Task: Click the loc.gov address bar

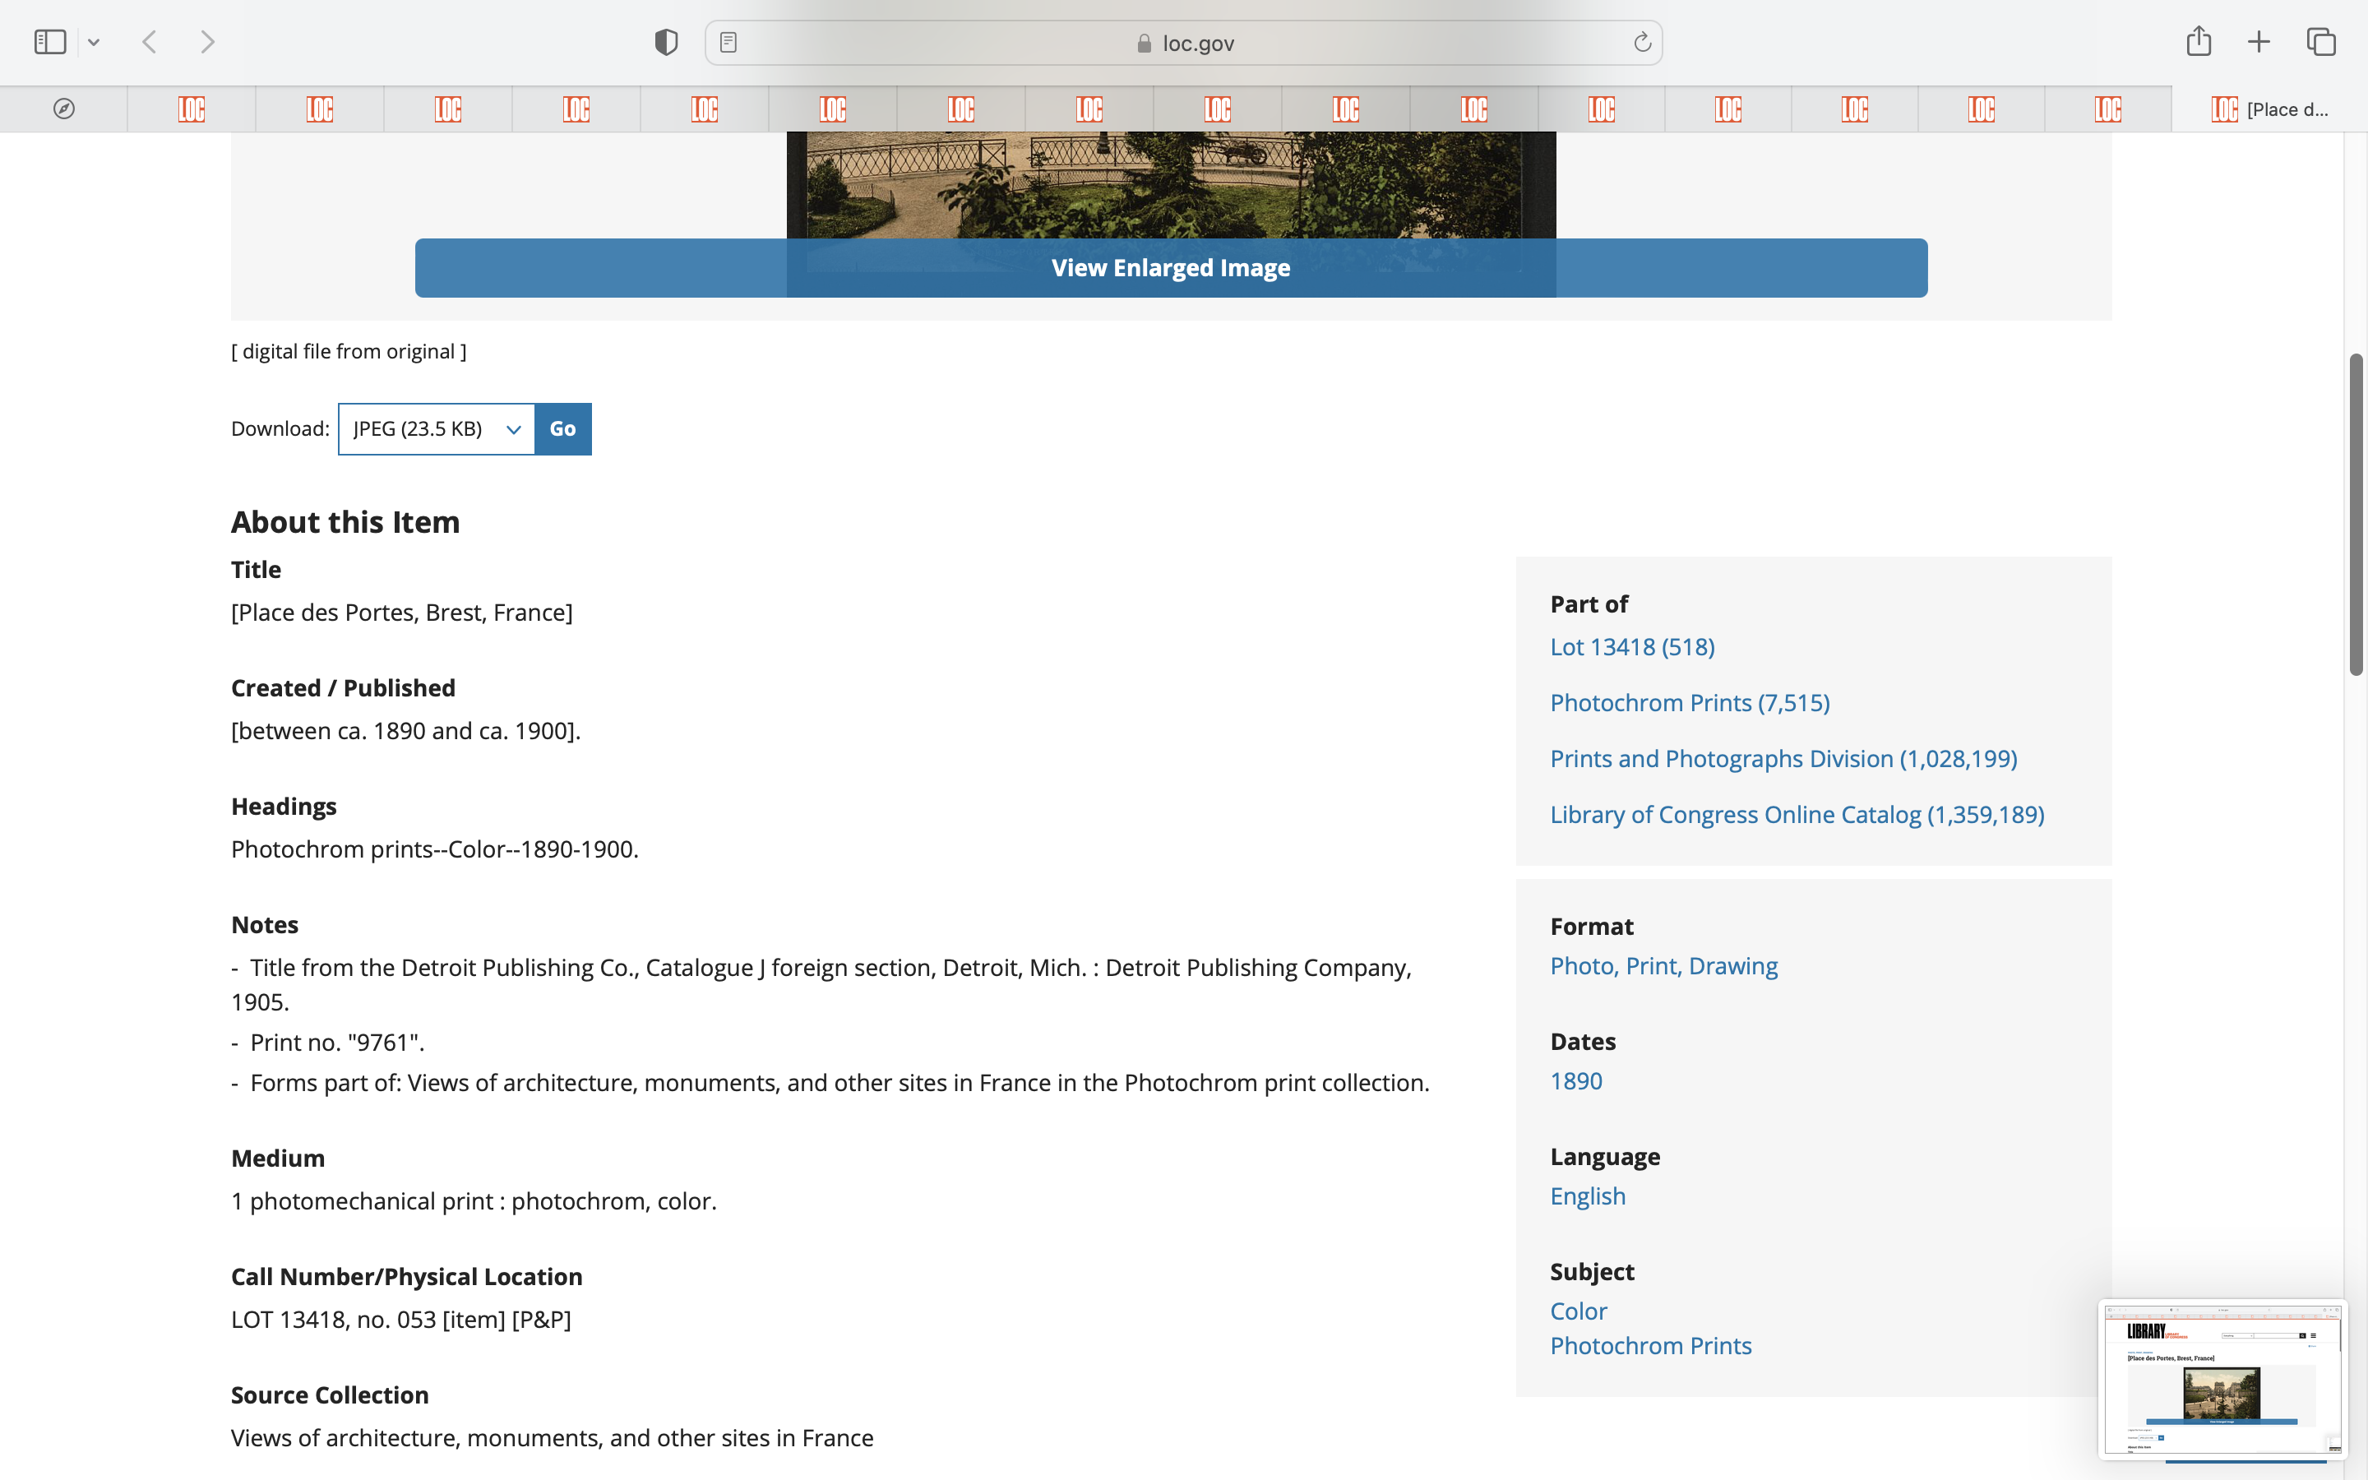Action: pyautogui.click(x=1184, y=42)
